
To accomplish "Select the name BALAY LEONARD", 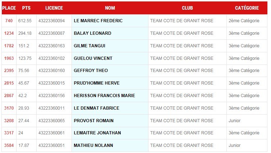I will (92, 33).
